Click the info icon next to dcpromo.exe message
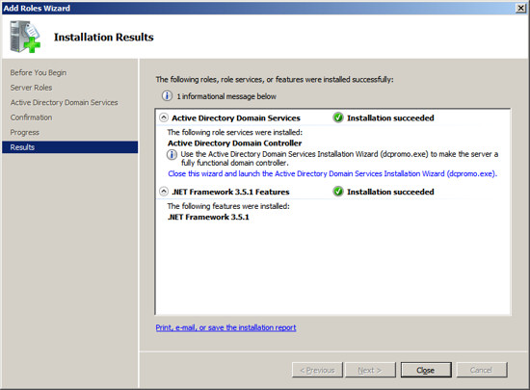 coord(172,155)
